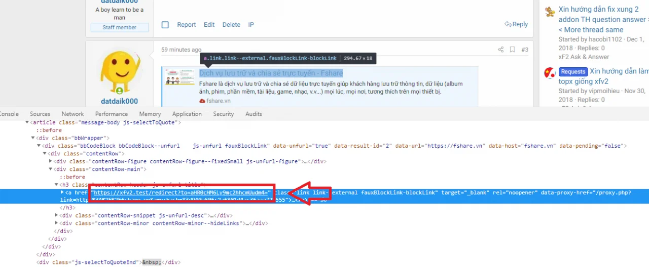Click the Reply arrow icon
Image resolution: width=649 pixels, height=267 pixels.
[x=508, y=24]
